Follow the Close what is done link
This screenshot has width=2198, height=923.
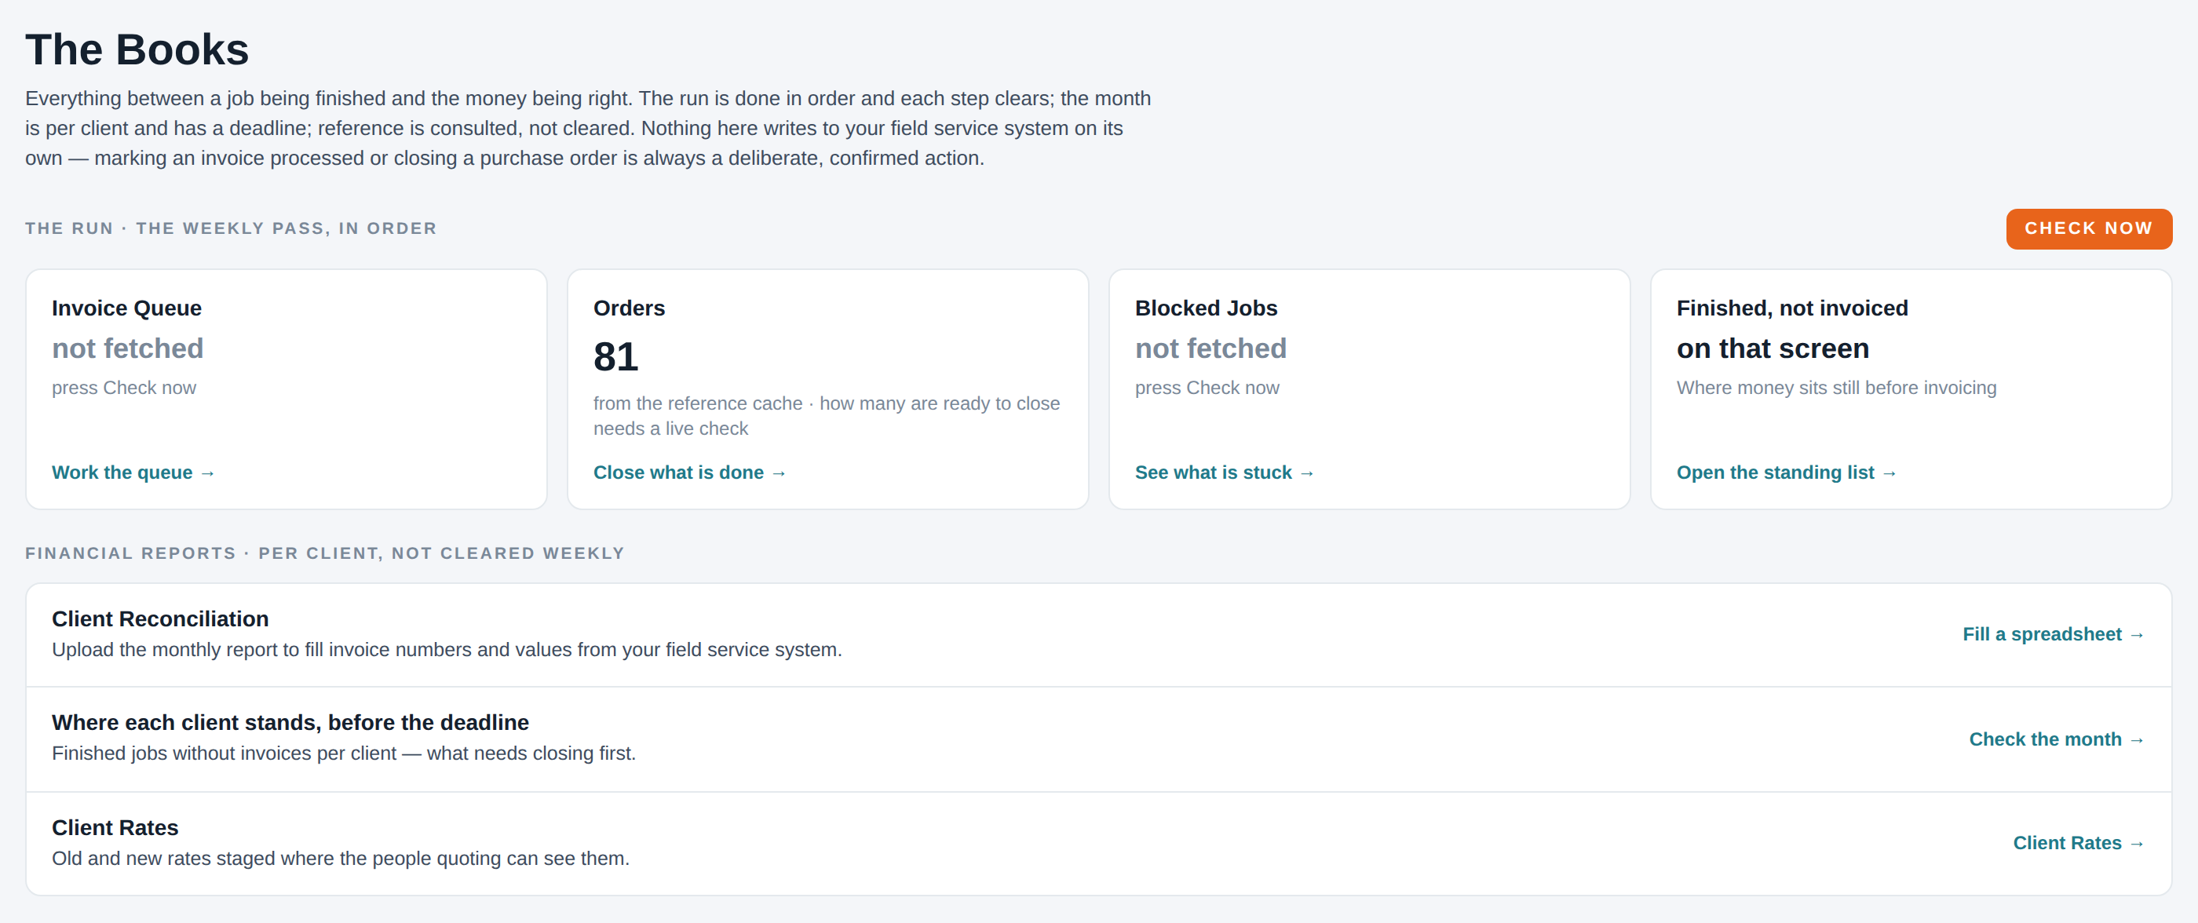click(689, 472)
